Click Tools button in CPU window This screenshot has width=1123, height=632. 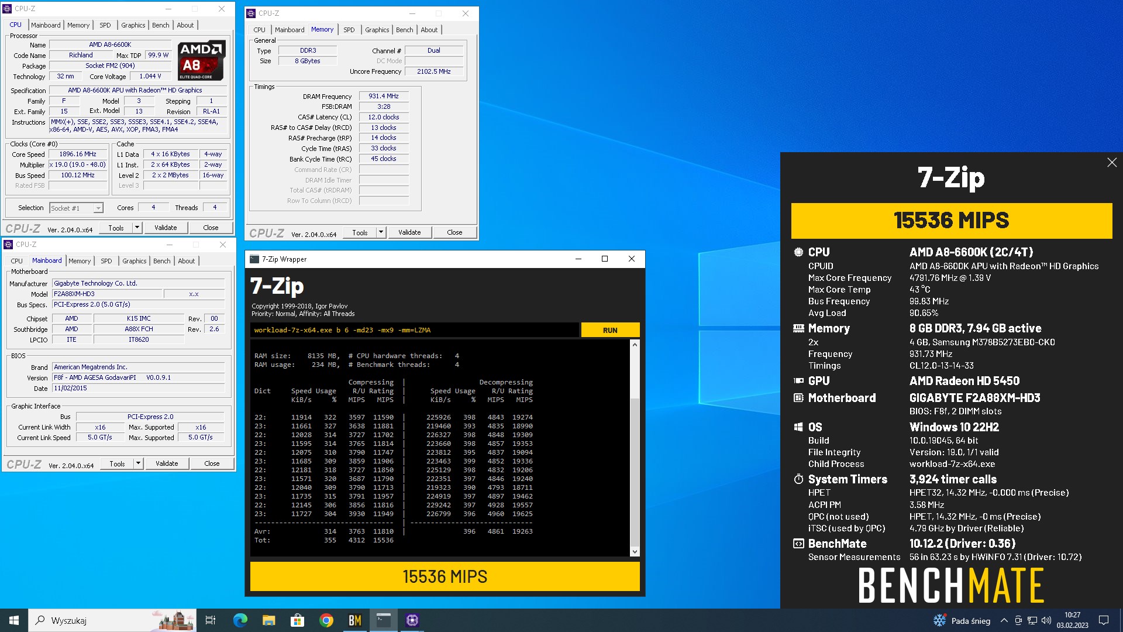tap(116, 228)
